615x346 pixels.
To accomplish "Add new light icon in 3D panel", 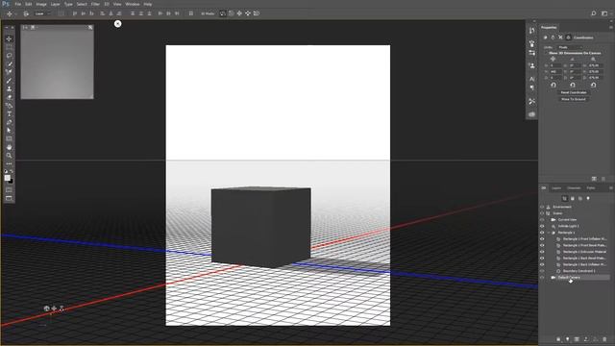I will click(x=568, y=339).
